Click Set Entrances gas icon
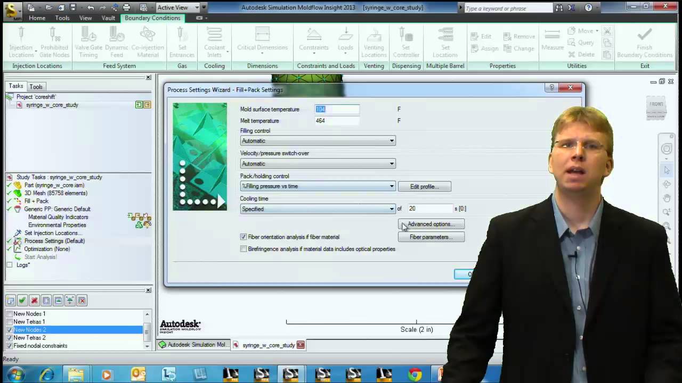Viewport: 682px width, 383px height. (182, 35)
